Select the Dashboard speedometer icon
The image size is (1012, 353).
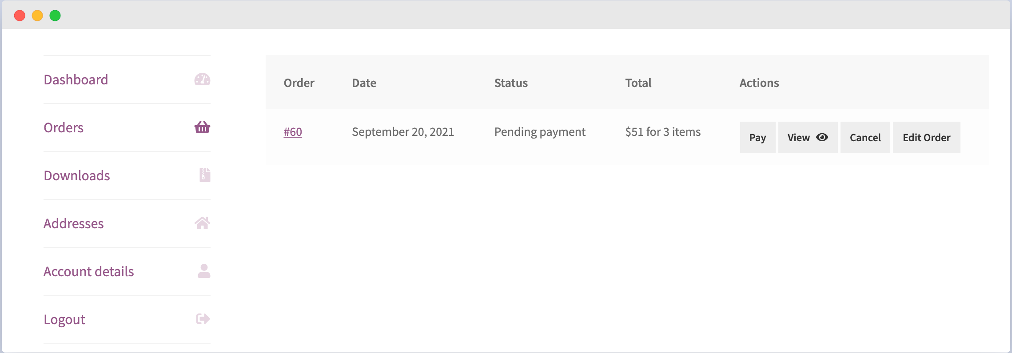203,80
